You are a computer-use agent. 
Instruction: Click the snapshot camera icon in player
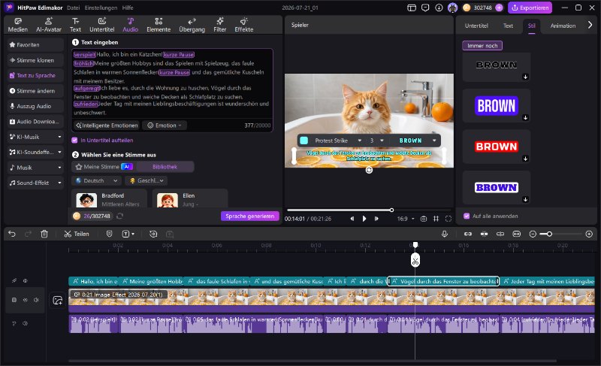click(424, 219)
